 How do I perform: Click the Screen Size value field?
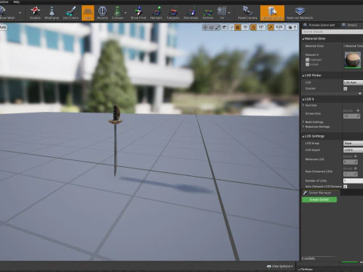tap(352, 116)
